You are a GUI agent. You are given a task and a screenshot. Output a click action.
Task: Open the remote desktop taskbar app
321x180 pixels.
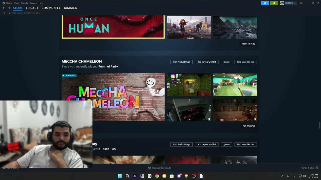click(142, 176)
